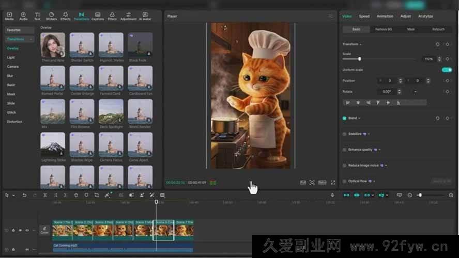Image resolution: width=459 pixels, height=258 pixels.
Task: Select the Remove BG sub-tab
Action: click(x=383, y=29)
